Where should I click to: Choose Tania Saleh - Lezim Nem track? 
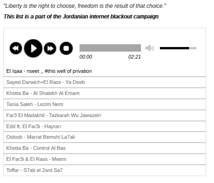104,104
